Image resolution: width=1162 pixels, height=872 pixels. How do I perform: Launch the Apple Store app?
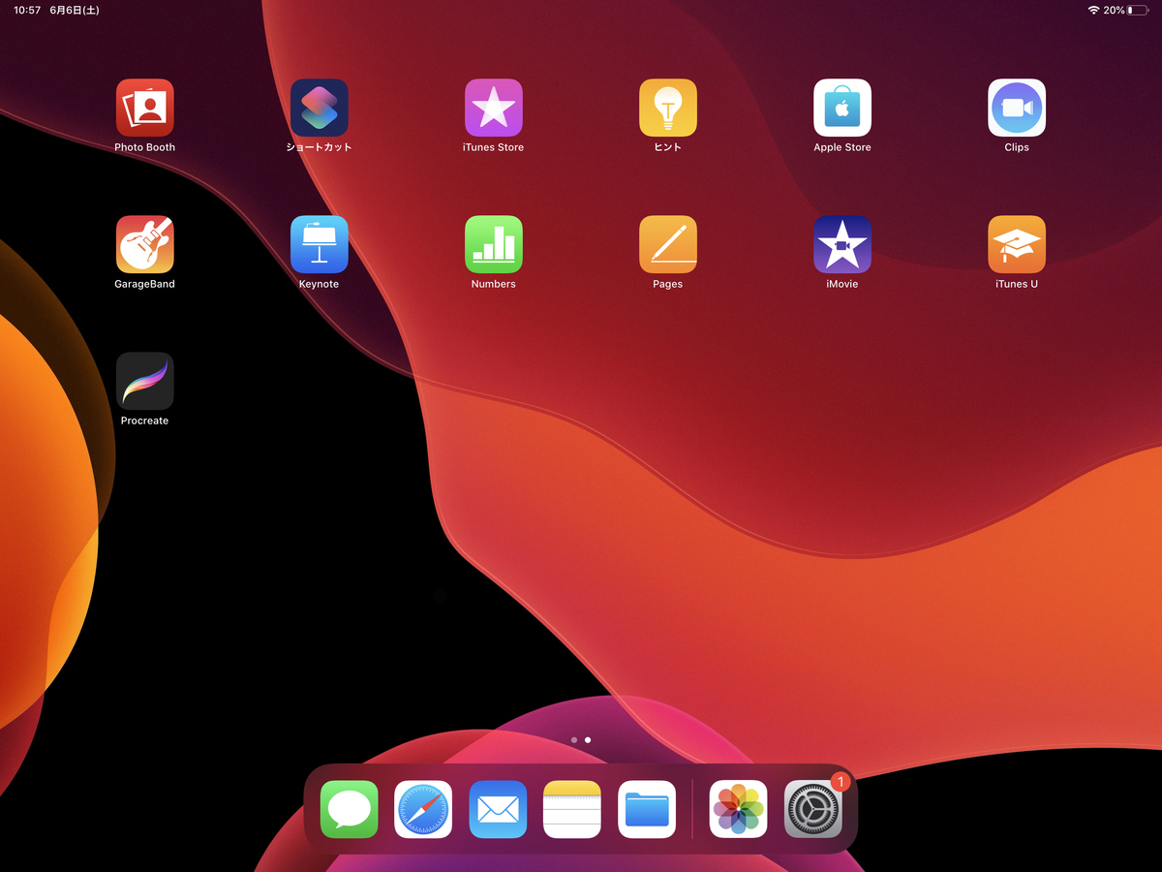[x=842, y=108]
